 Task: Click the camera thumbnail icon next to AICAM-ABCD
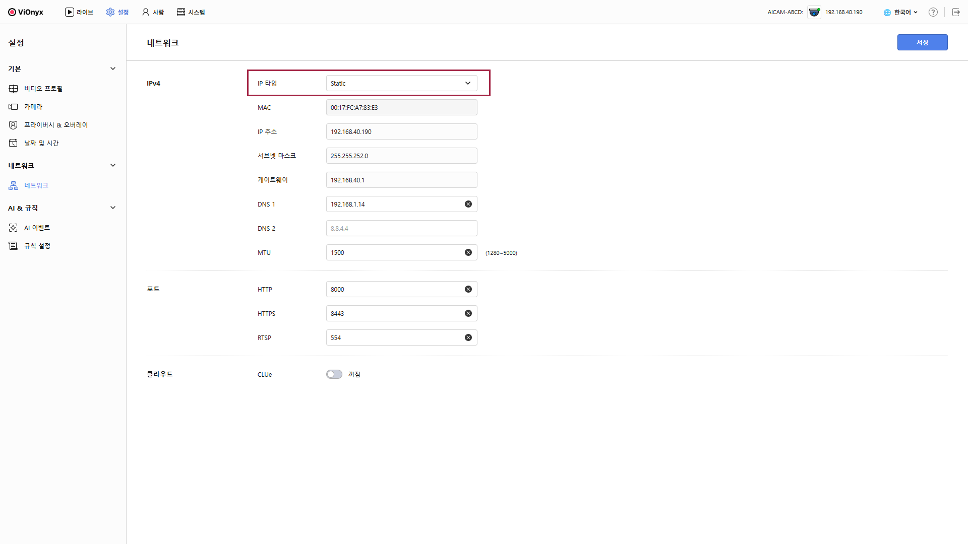click(814, 12)
